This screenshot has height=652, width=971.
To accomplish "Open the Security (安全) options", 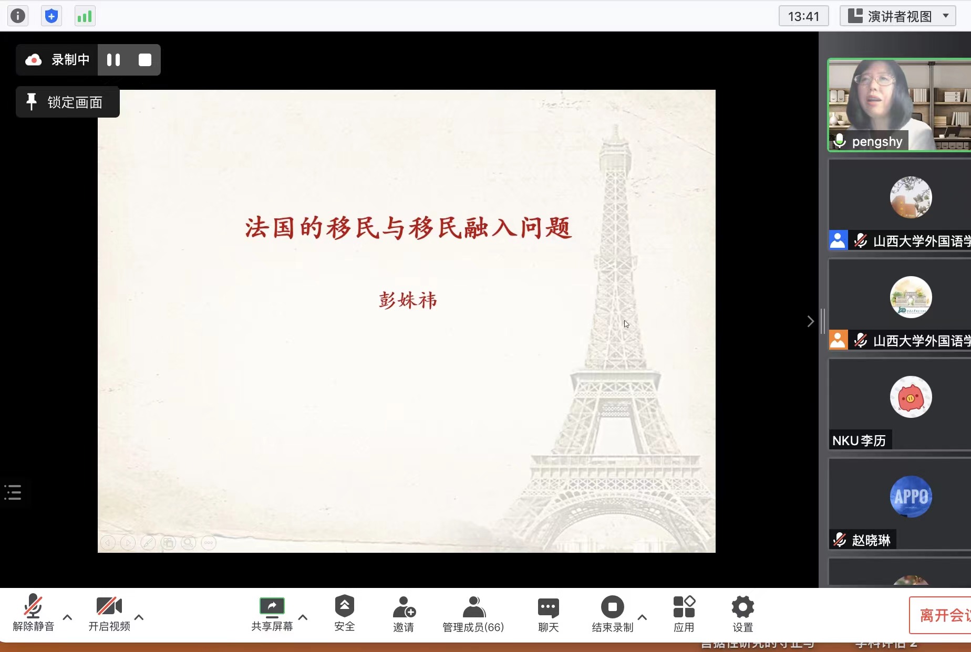I will tap(344, 613).
